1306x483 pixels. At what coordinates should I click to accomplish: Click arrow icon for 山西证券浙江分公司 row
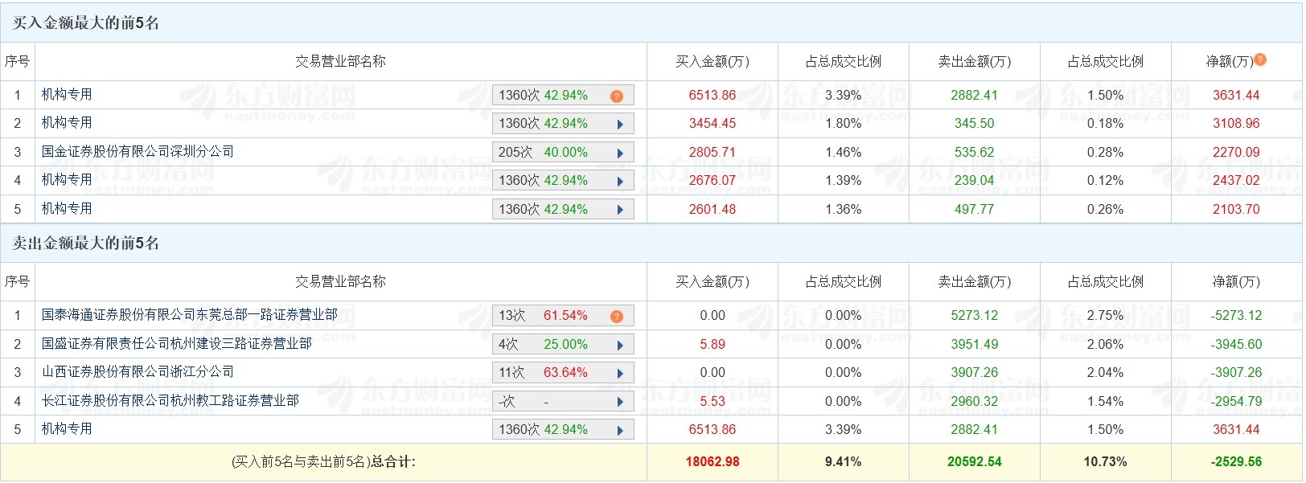620,374
